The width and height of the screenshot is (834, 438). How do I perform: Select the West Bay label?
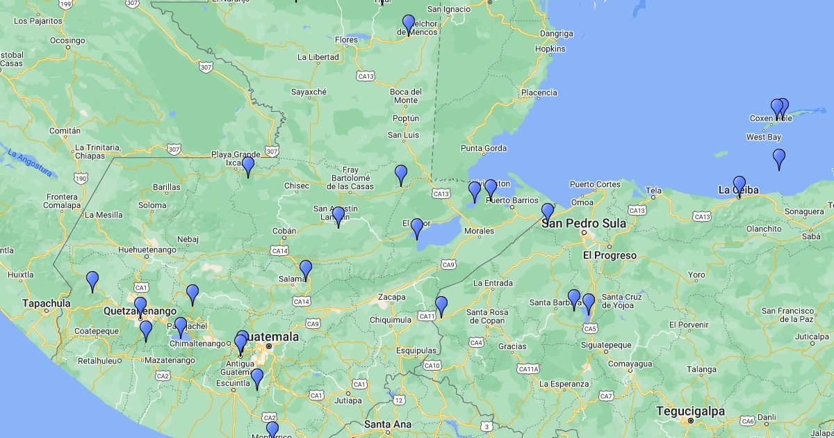tap(764, 137)
